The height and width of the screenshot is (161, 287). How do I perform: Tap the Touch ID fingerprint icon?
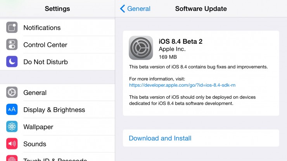pyautogui.click(x=12, y=158)
